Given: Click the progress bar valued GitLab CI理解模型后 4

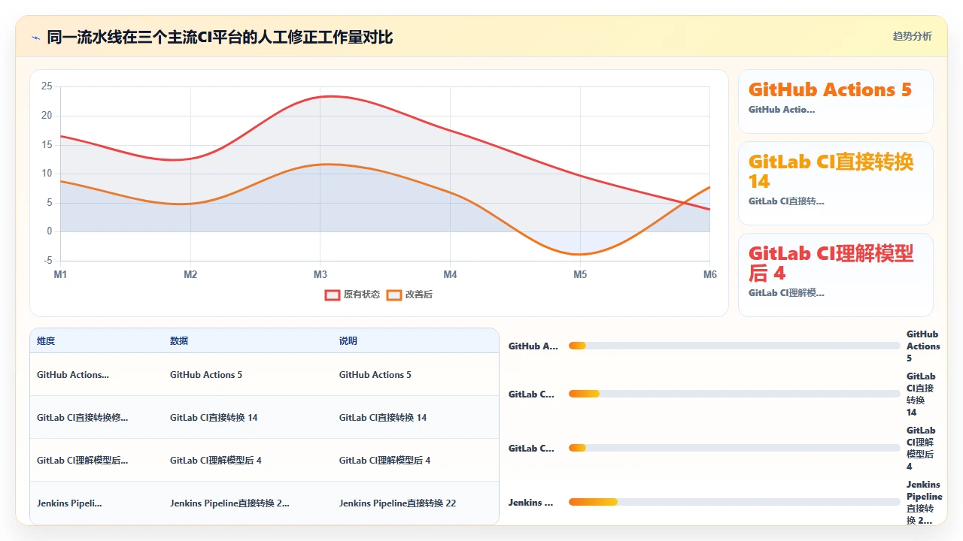Looking at the screenshot, I should point(734,448).
